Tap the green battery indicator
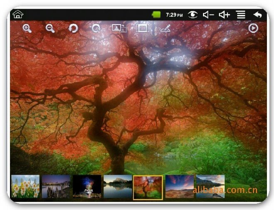The width and height of the screenshot is (274, 210). coord(157,15)
